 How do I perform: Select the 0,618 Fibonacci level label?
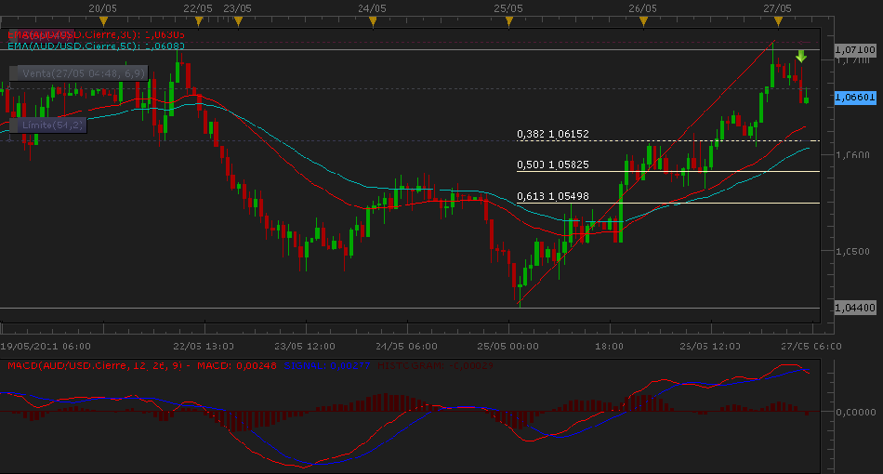pos(553,196)
